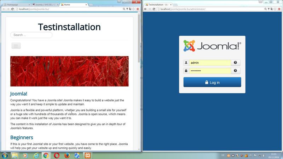Open Chrome menu in the right window

tap(279, 9)
